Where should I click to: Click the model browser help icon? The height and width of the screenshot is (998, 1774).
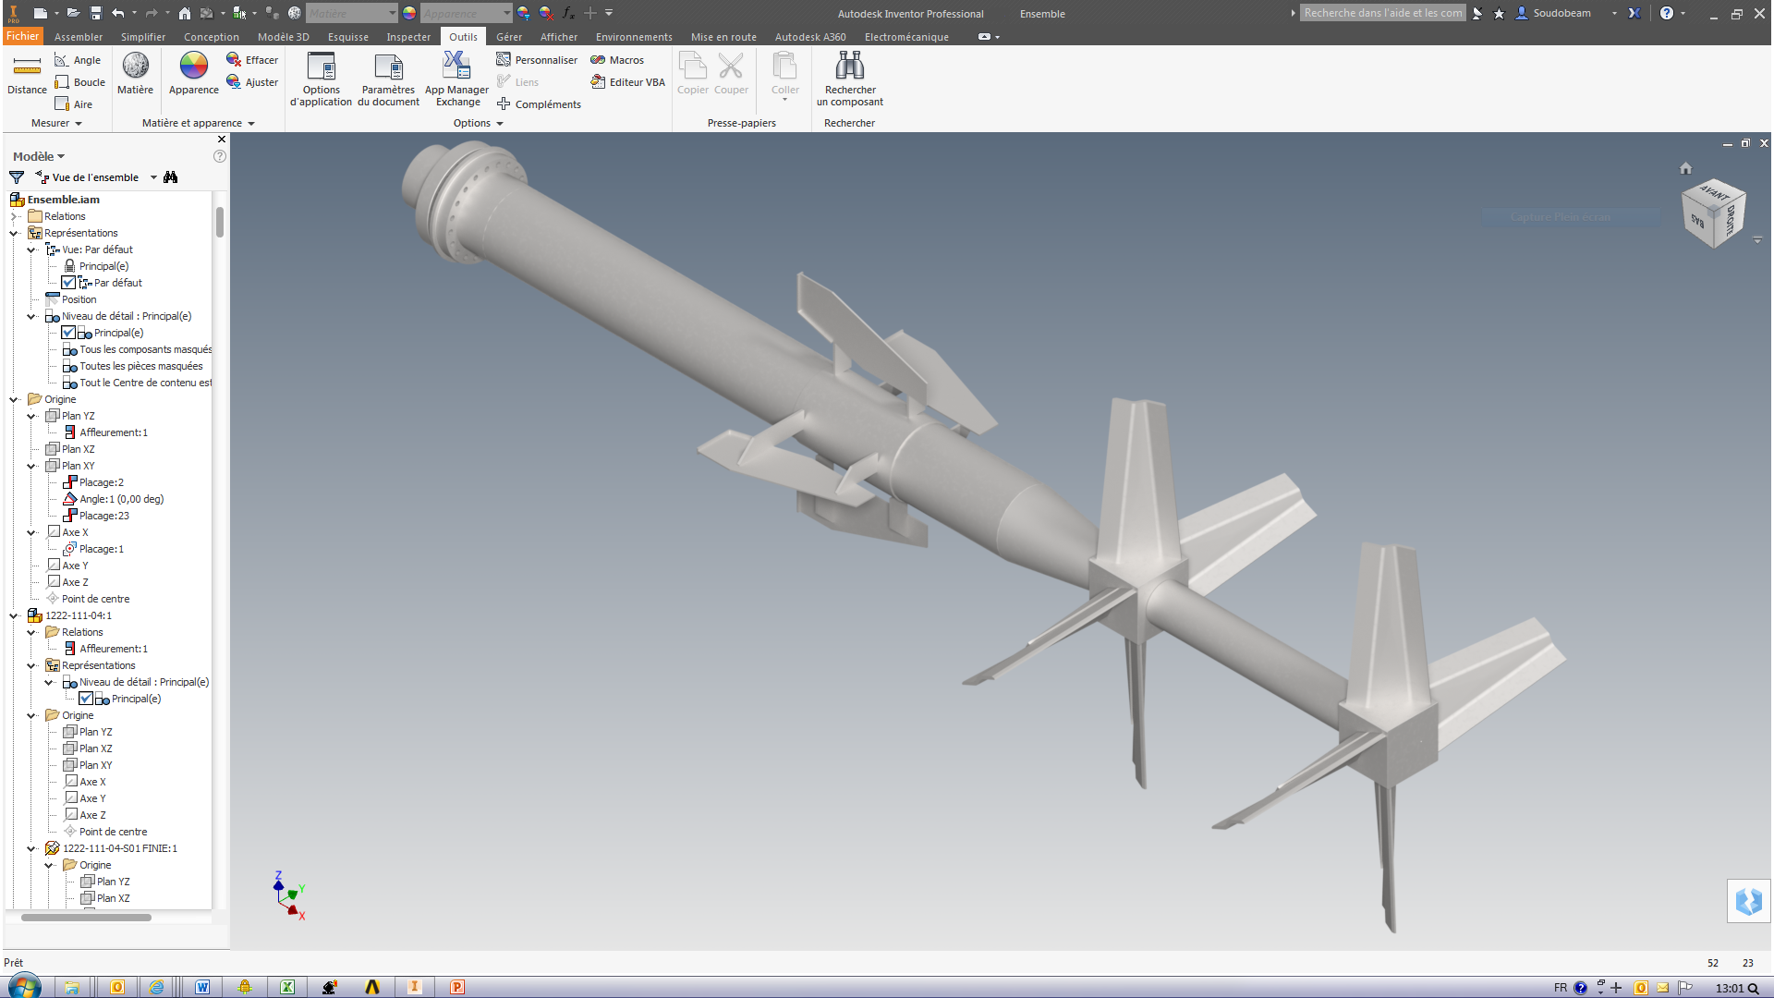tap(220, 156)
